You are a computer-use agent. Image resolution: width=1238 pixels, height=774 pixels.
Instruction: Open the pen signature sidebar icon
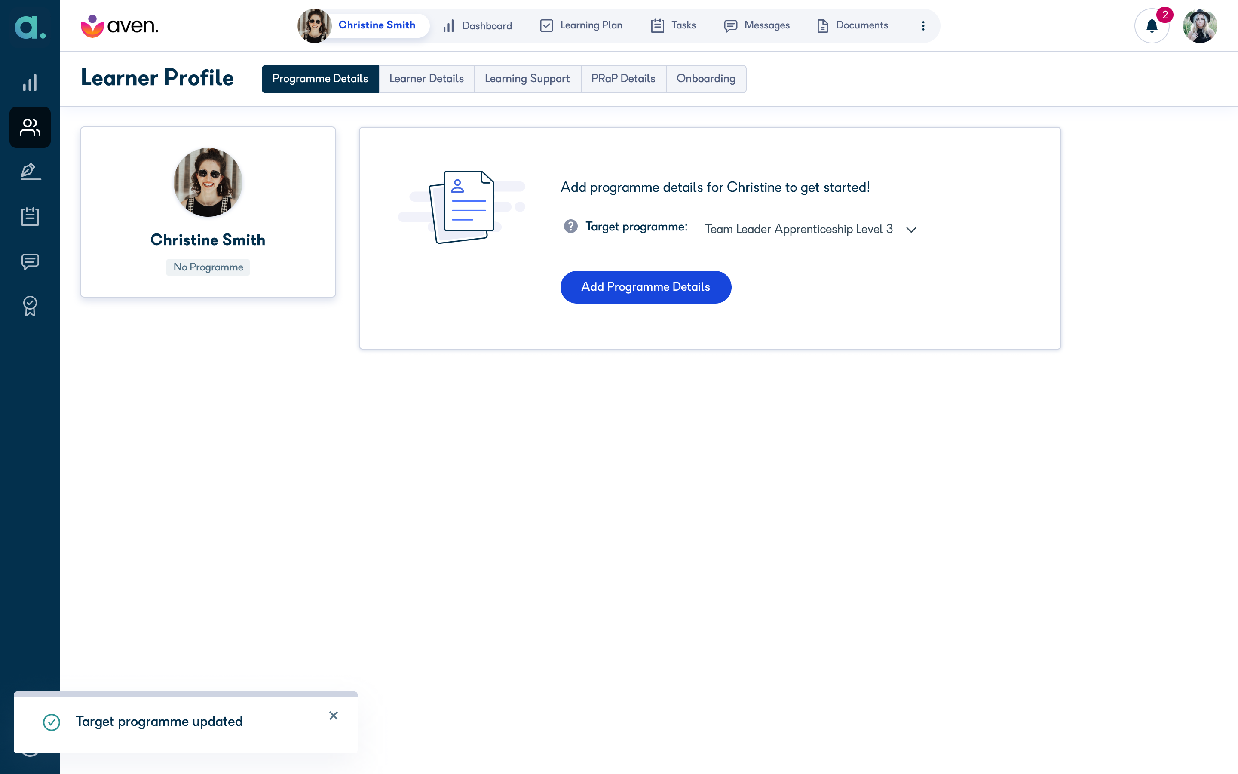coord(30,172)
